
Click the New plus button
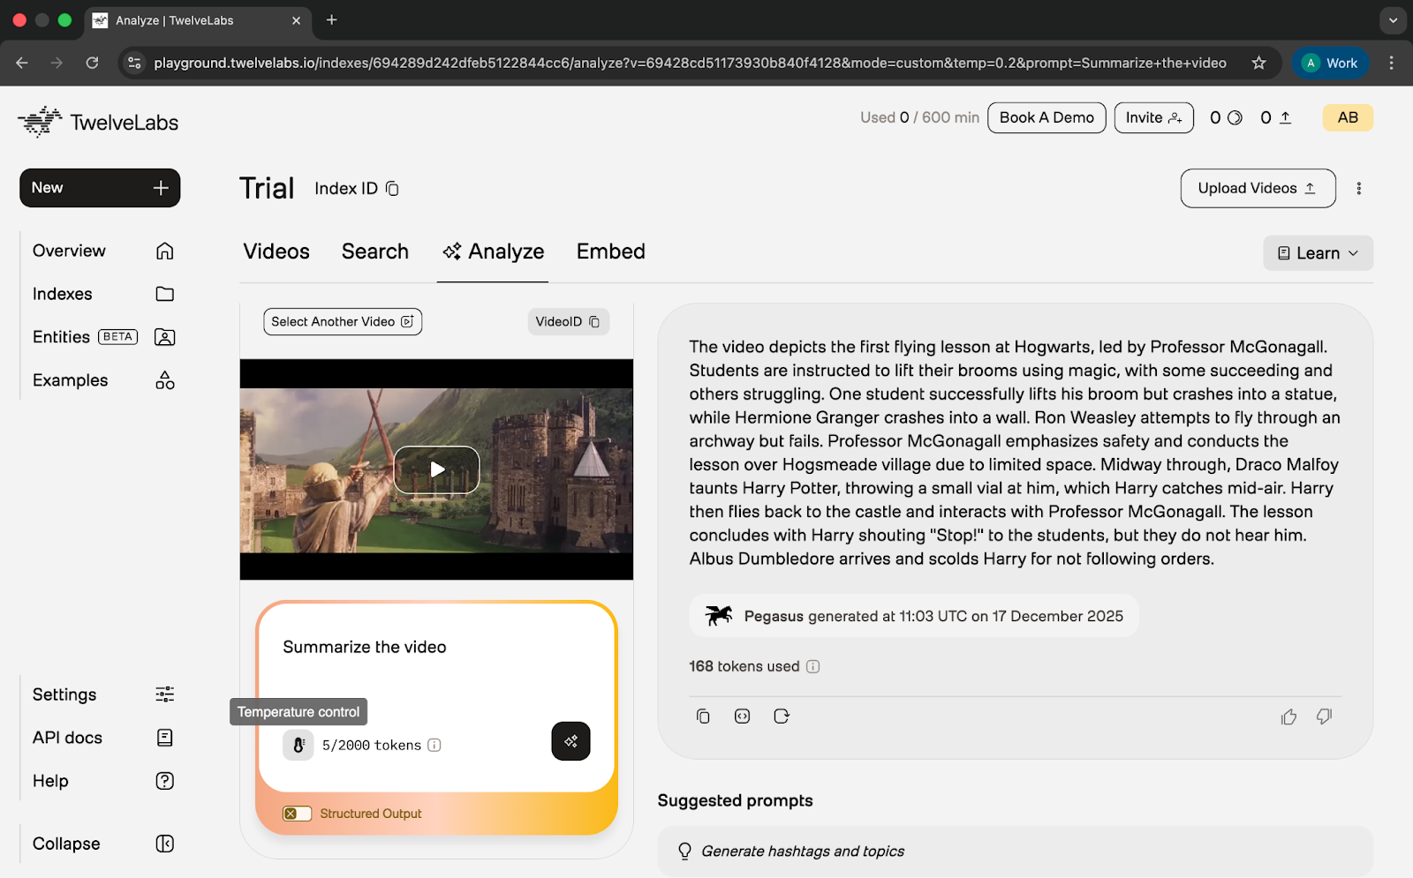[100, 188]
